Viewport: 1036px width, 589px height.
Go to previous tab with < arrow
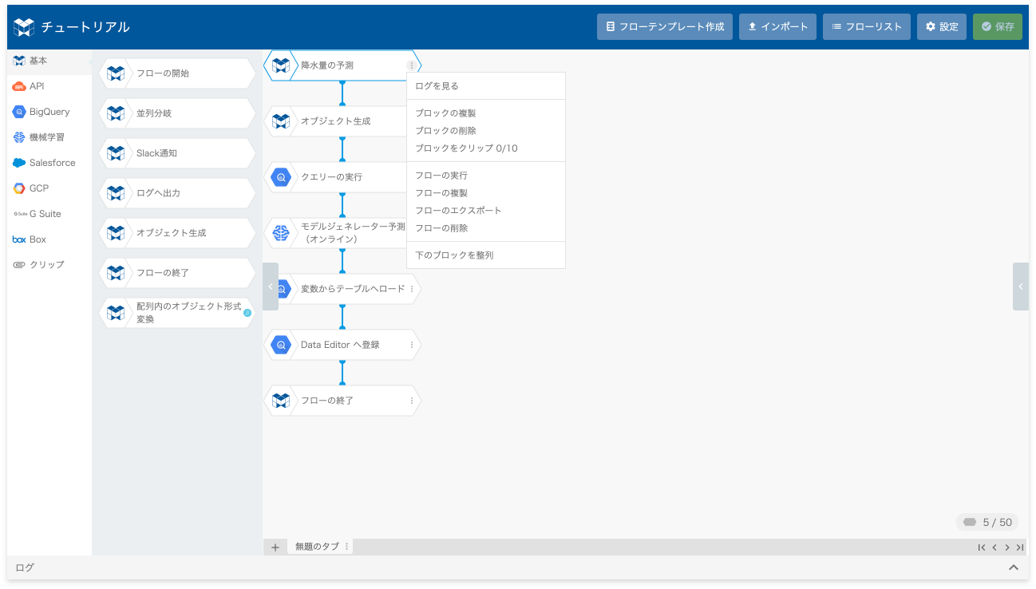tap(994, 547)
